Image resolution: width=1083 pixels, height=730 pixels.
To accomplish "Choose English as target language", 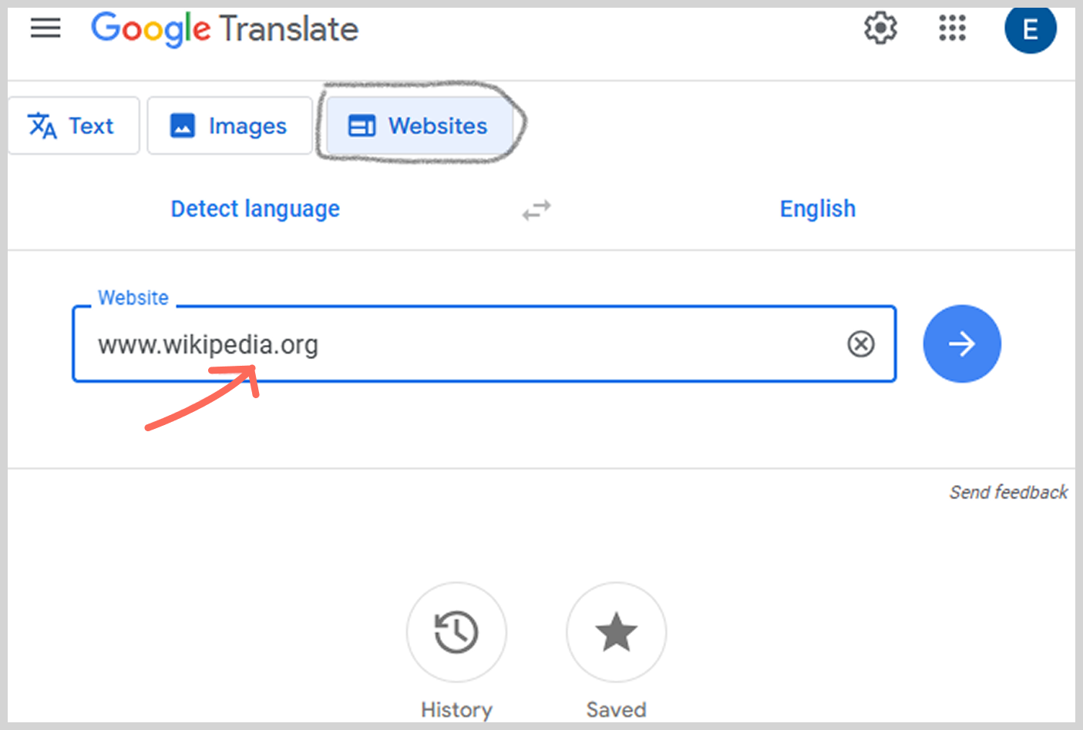I will point(817,209).
